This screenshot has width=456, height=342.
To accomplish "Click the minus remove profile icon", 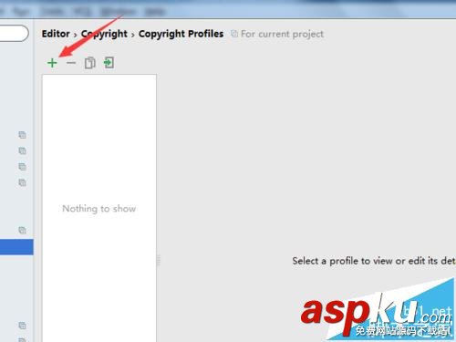I will coord(71,63).
